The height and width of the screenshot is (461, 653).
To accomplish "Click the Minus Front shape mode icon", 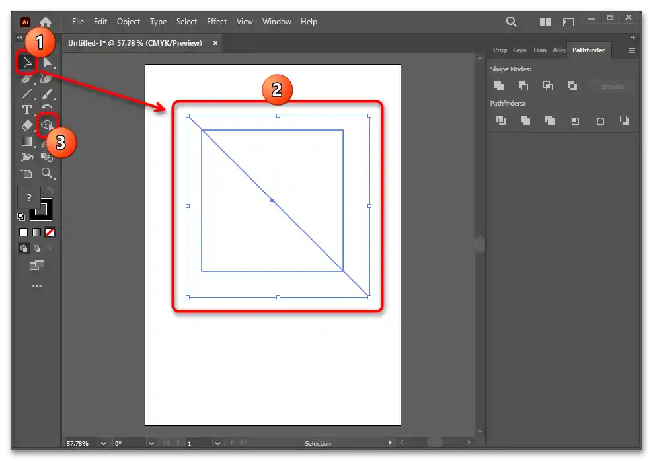I will click(x=523, y=86).
